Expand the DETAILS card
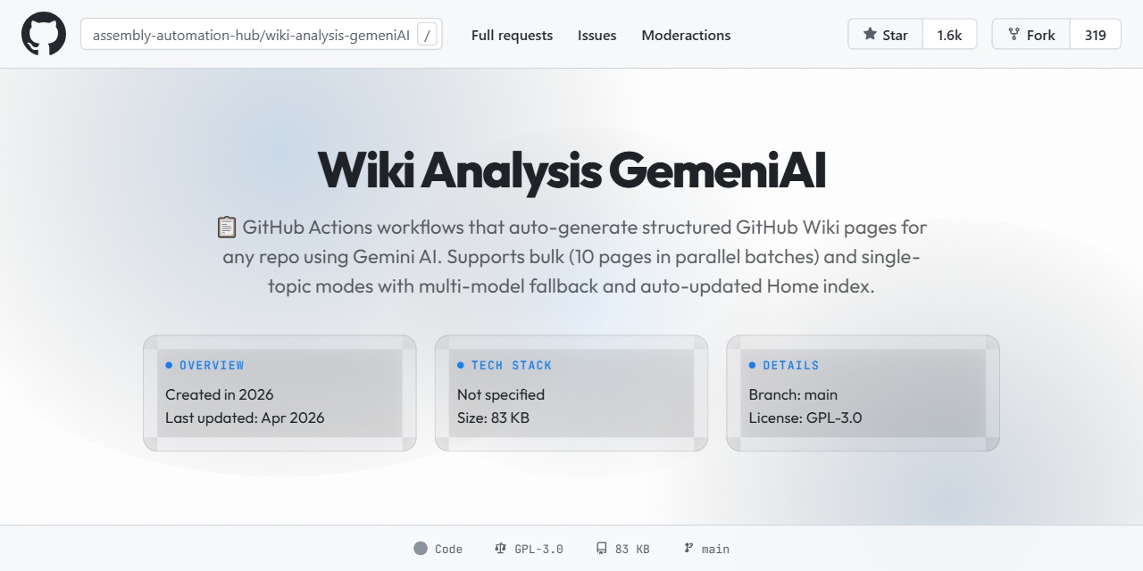This screenshot has height=571, width=1143. [x=862, y=393]
